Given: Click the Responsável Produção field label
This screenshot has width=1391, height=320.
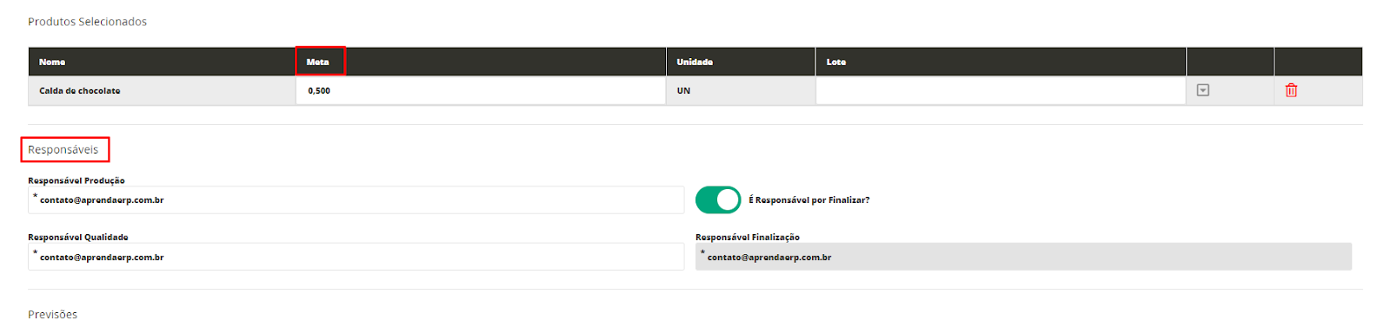Looking at the screenshot, I should (77, 180).
